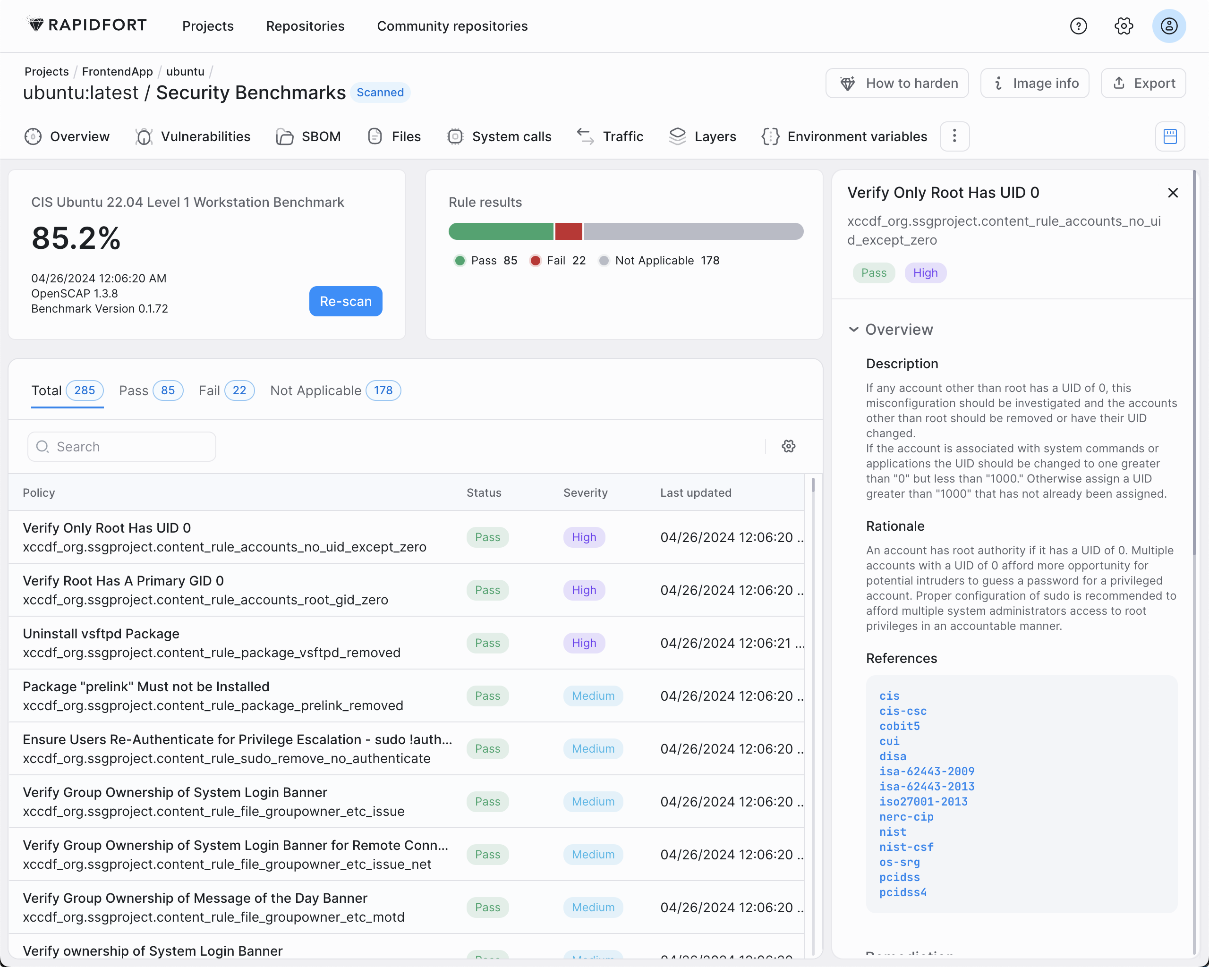
Task: Click the search magnifier icon
Action: coord(43,447)
